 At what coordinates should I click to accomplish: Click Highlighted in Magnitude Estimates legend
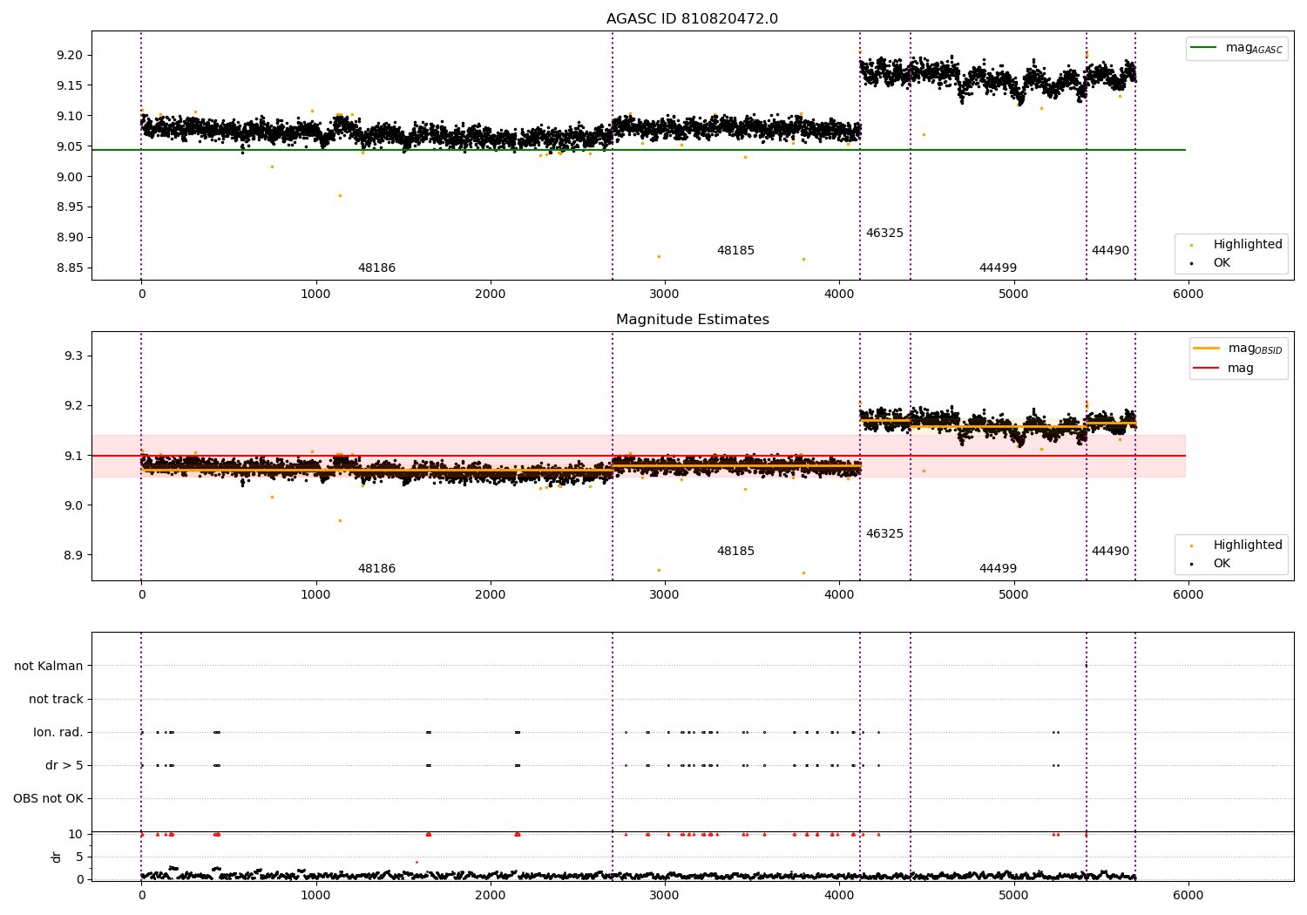(x=1237, y=546)
